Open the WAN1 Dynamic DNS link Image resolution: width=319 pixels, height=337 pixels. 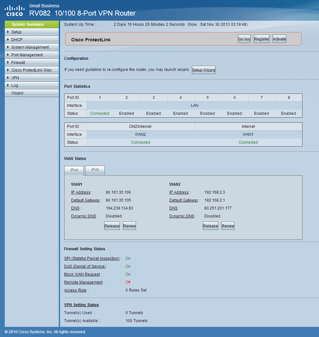click(84, 216)
